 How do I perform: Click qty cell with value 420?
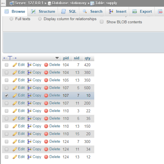[87, 65]
